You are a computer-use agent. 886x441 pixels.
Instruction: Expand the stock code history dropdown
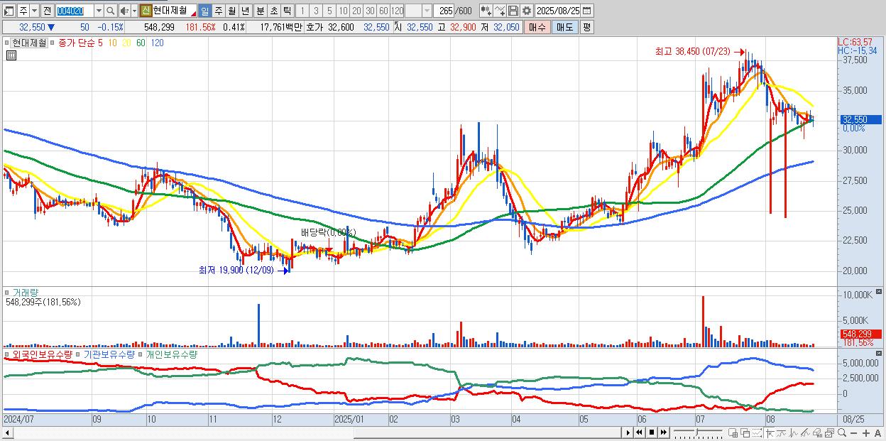click(x=99, y=11)
